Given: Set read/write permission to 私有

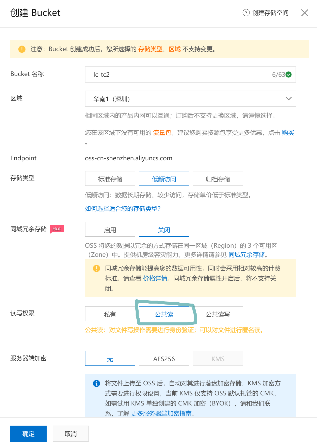Looking at the screenshot, I should [110, 314].
